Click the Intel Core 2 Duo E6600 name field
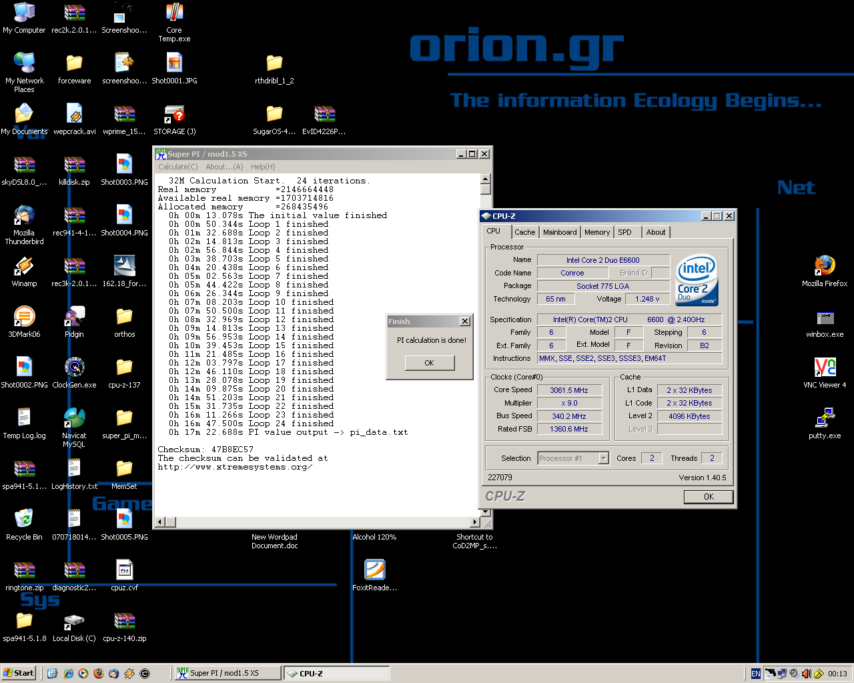 603,260
